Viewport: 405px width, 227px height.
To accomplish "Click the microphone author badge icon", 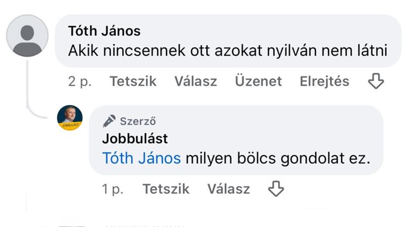I will point(109,121).
